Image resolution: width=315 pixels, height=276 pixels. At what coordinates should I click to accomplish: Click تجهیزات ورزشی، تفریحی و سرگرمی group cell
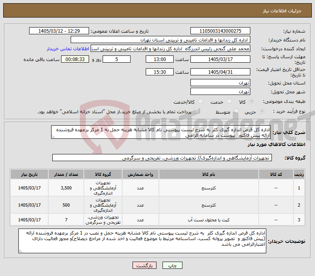pyautogui.click(x=103, y=220)
